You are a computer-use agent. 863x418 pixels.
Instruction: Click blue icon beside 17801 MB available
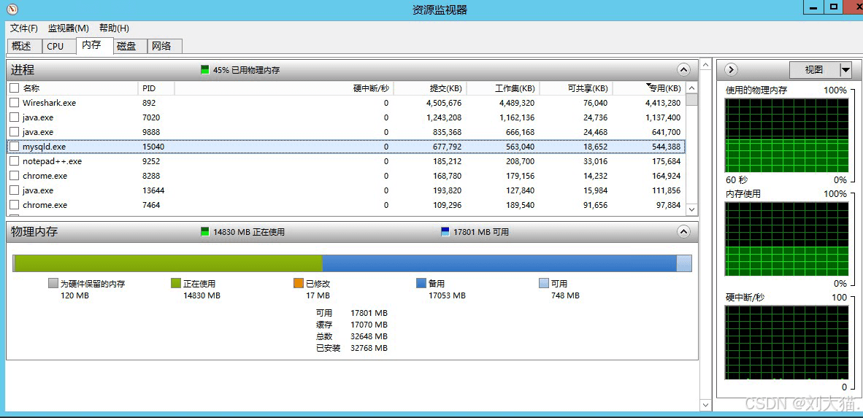445,232
